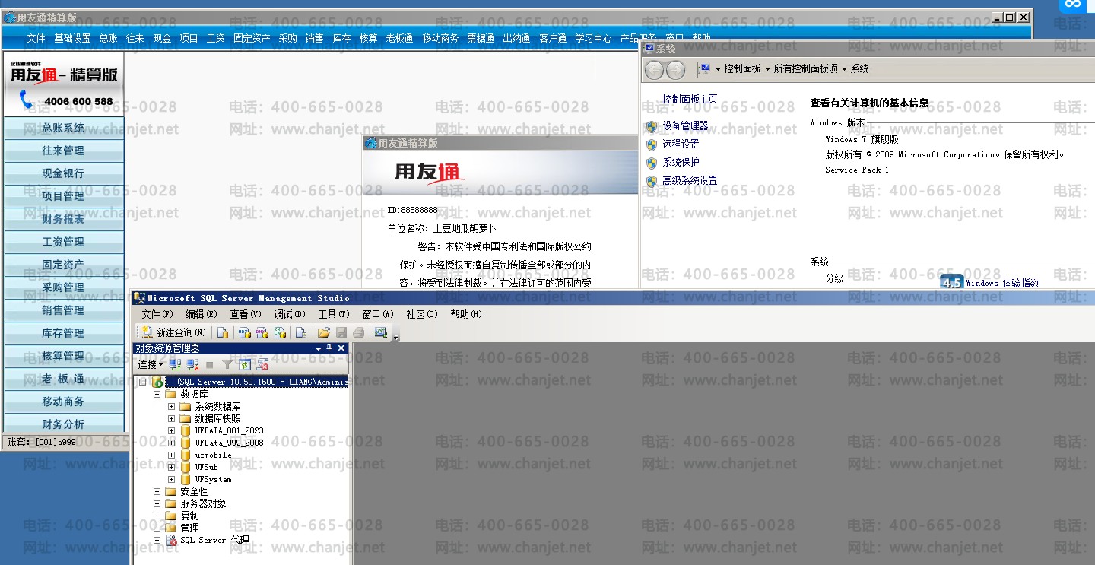Expand the UFData_999_2008 database

(x=172, y=443)
